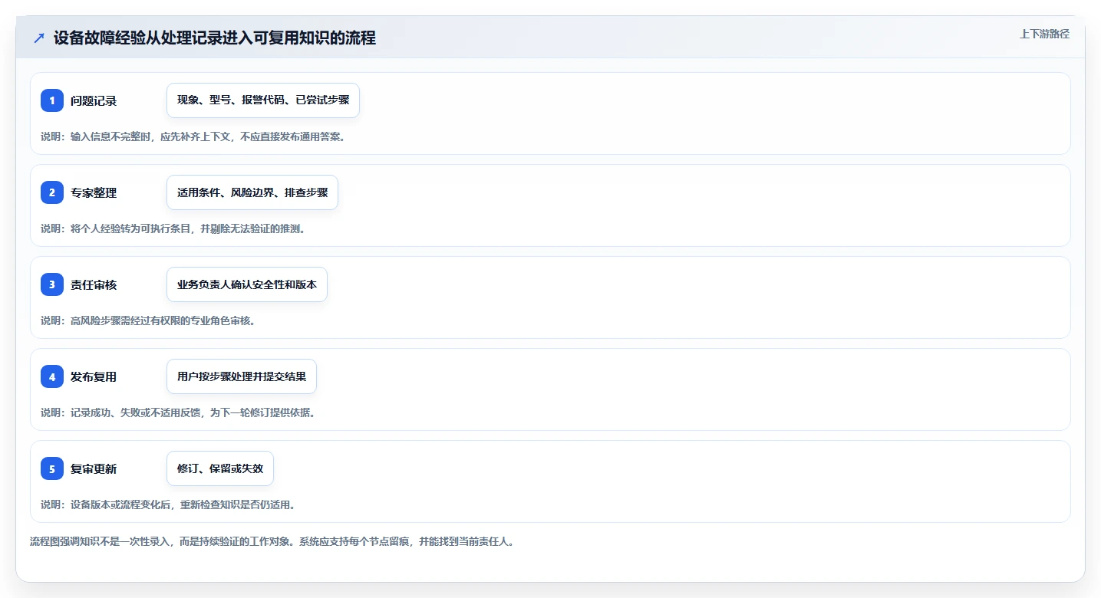Screen dimensions: 1101x598
Task: Click step number 1 badge
Action: click(x=52, y=100)
